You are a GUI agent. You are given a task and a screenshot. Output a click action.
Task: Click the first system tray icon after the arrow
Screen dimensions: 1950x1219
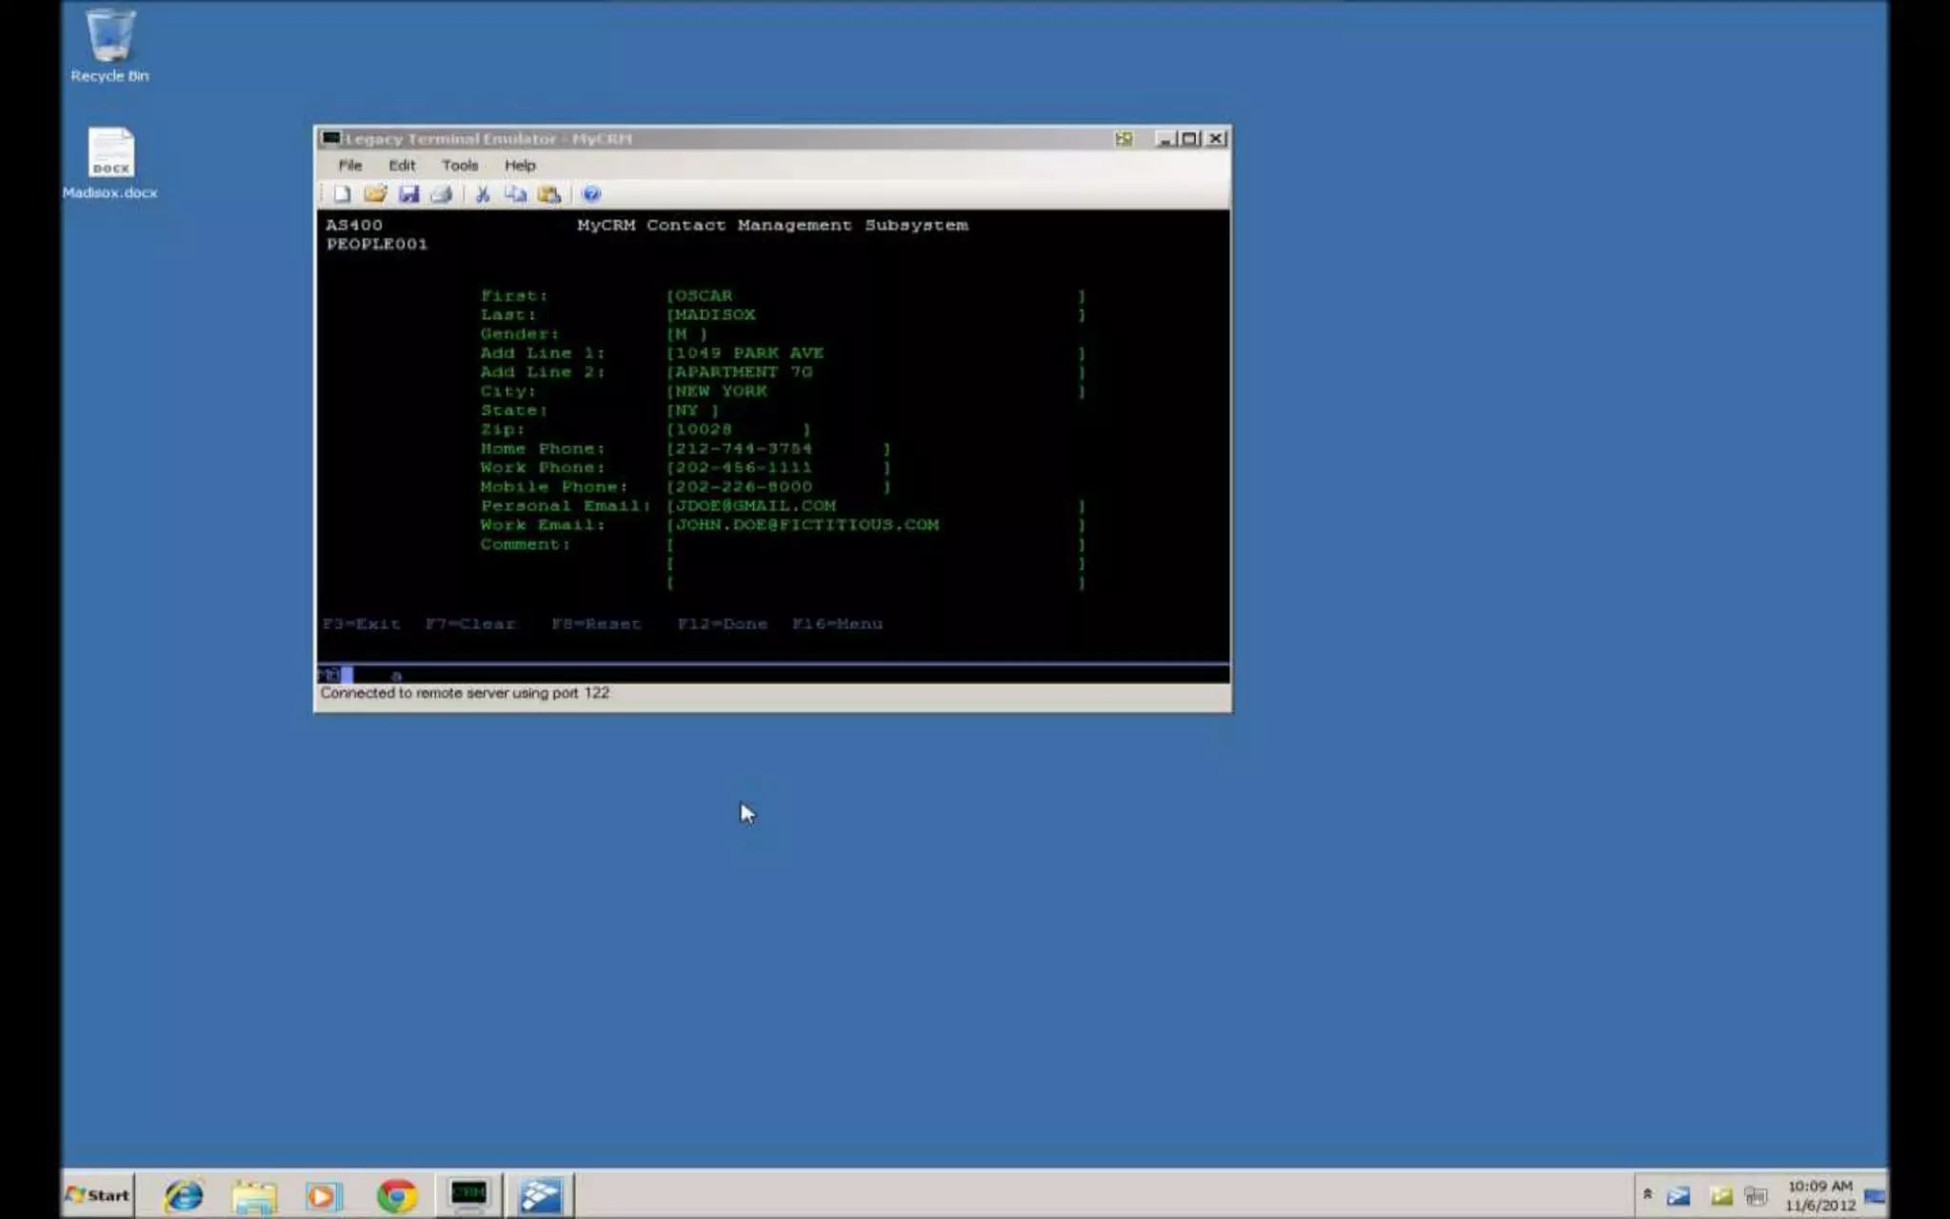coord(1678,1196)
